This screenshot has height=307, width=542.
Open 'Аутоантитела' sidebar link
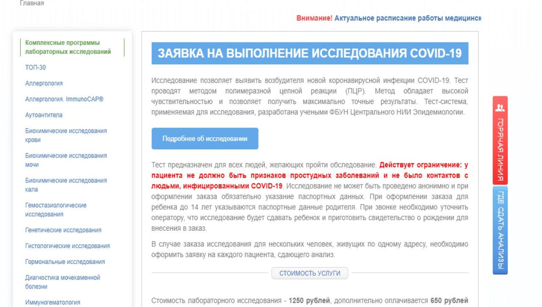point(44,115)
